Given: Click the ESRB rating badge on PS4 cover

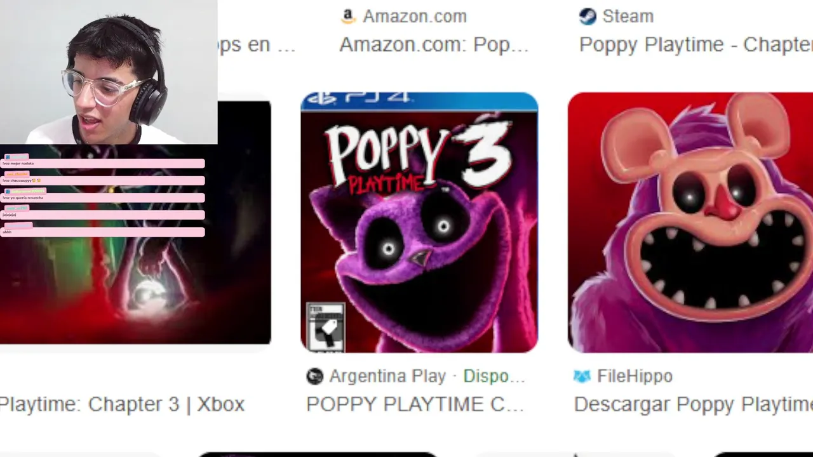Looking at the screenshot, I should tap(326, 327).
